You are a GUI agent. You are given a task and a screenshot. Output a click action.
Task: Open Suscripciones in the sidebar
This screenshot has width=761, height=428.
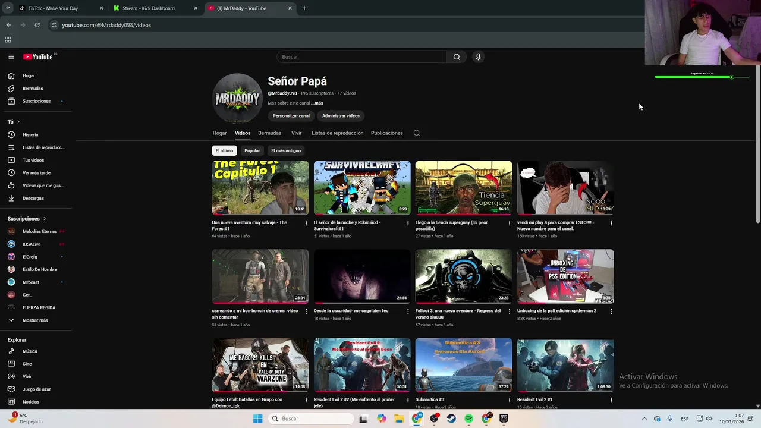(x=36, y=101)
